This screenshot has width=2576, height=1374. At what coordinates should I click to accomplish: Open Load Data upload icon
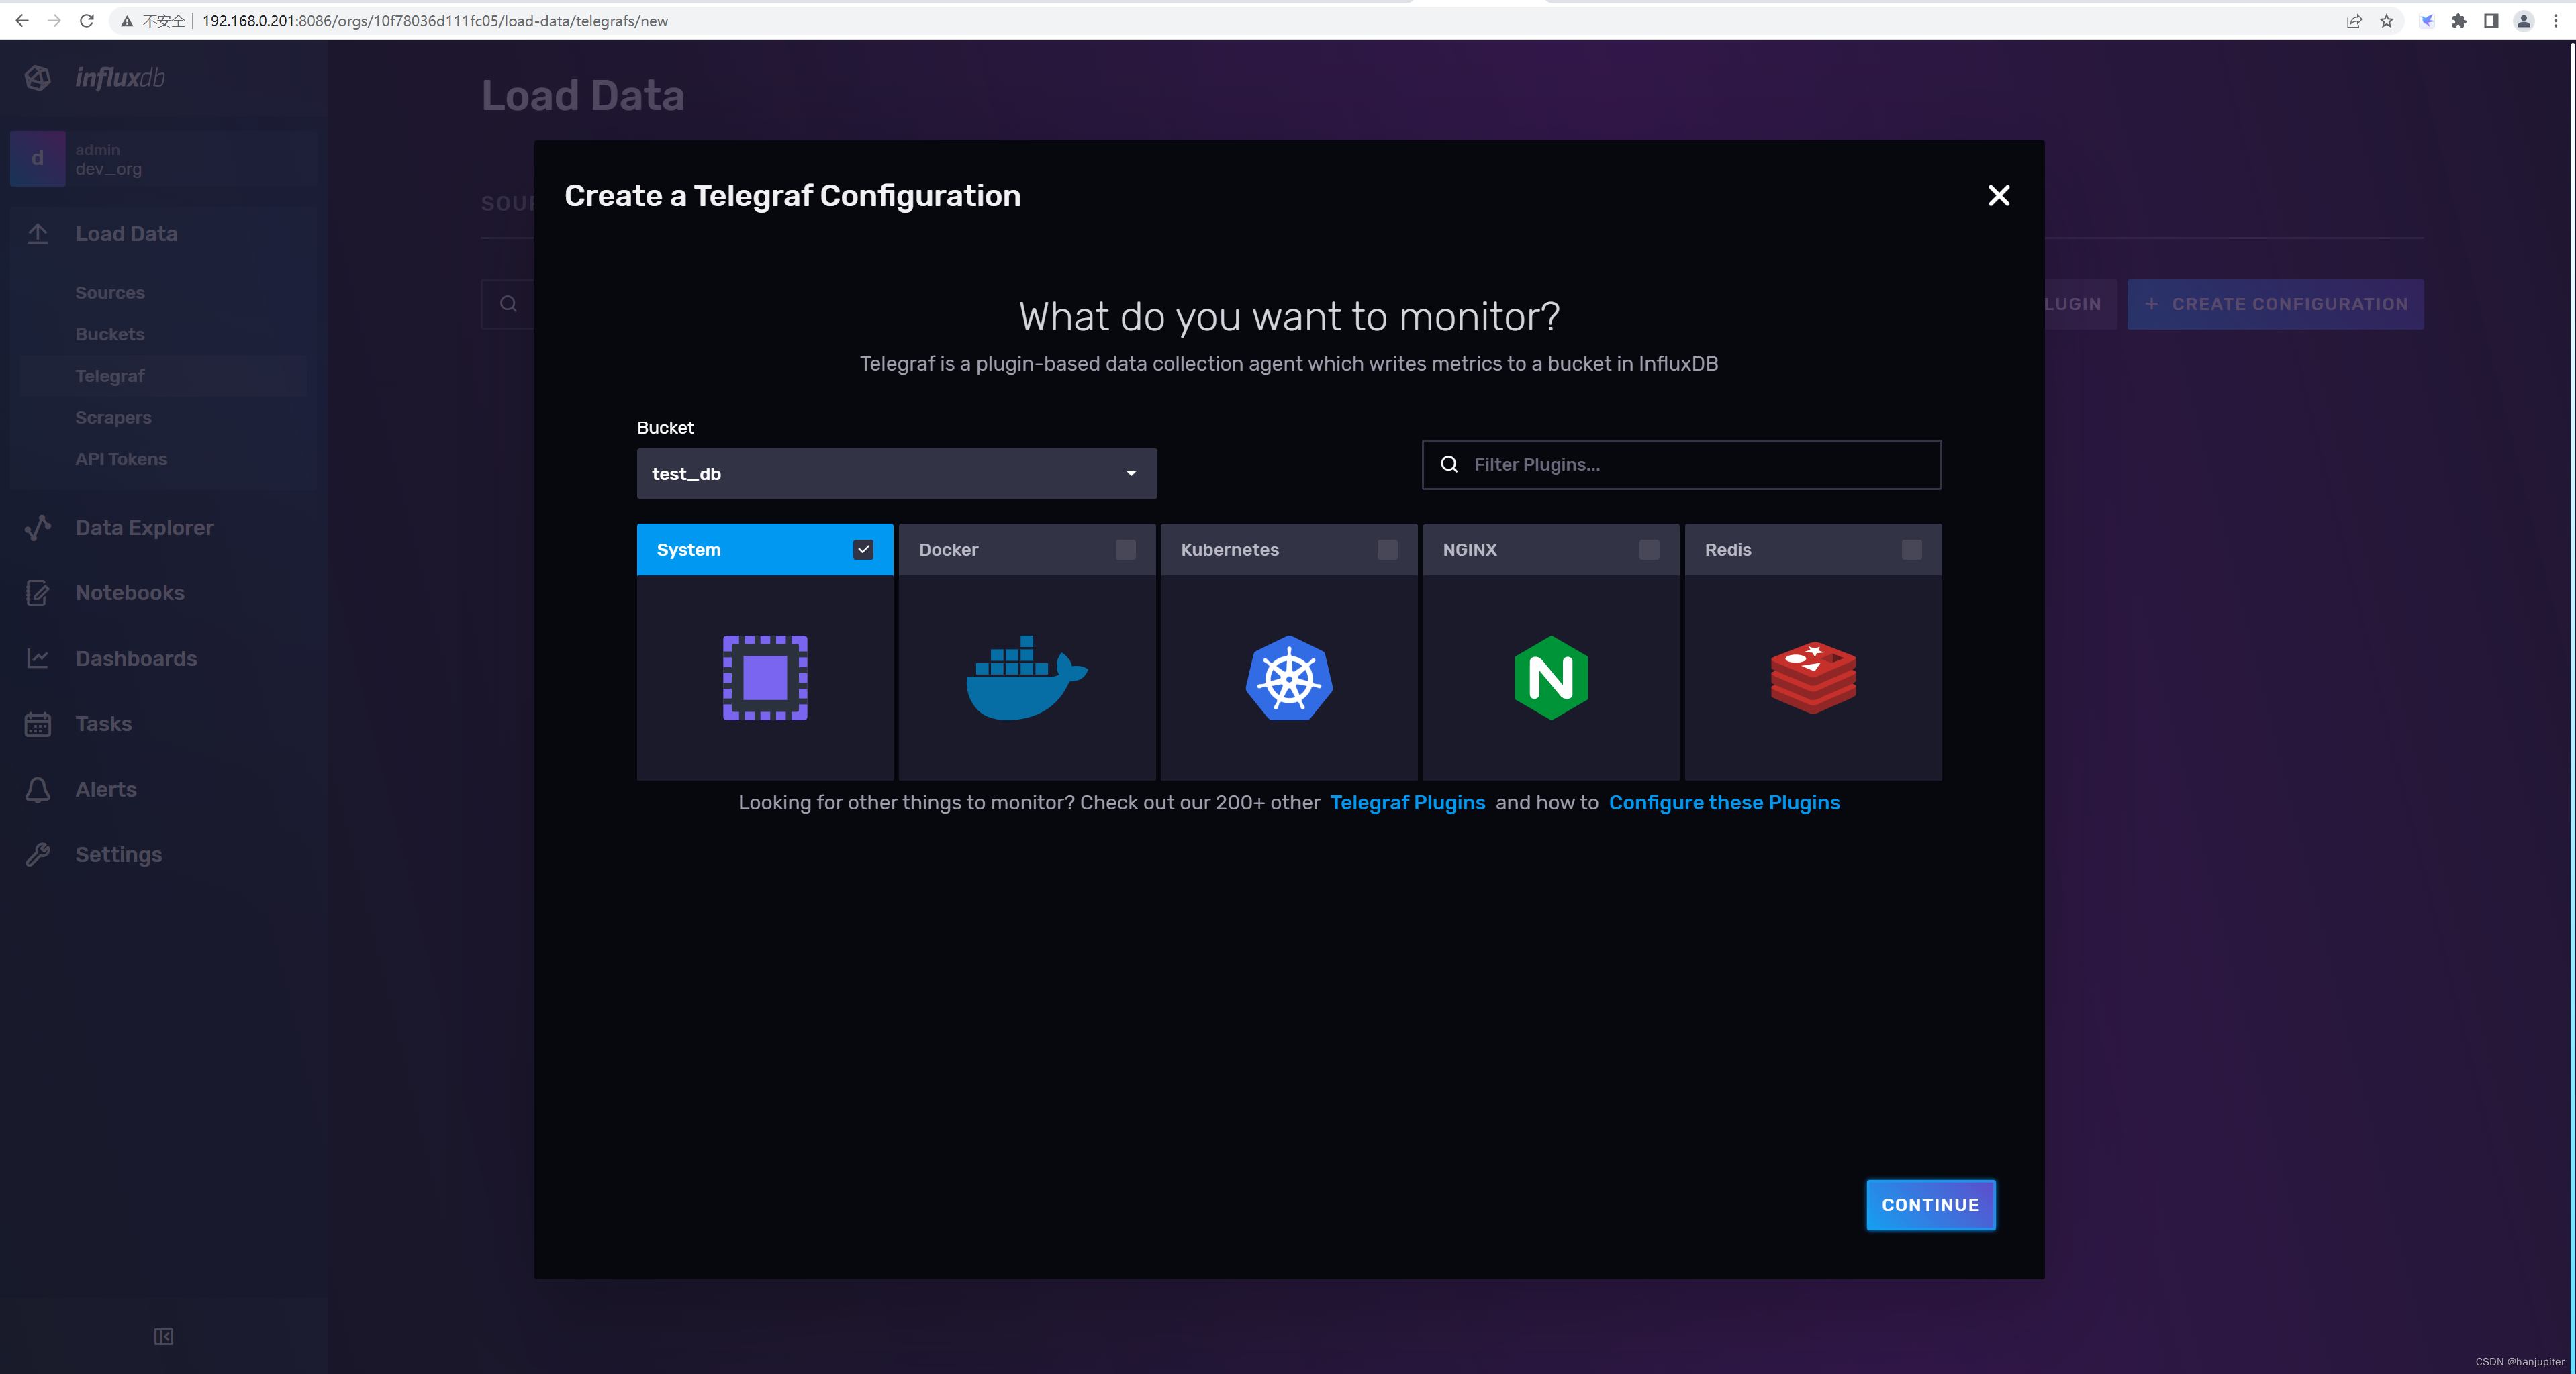tap(38, 233)
